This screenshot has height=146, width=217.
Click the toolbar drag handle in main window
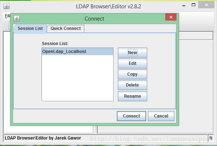5,26
